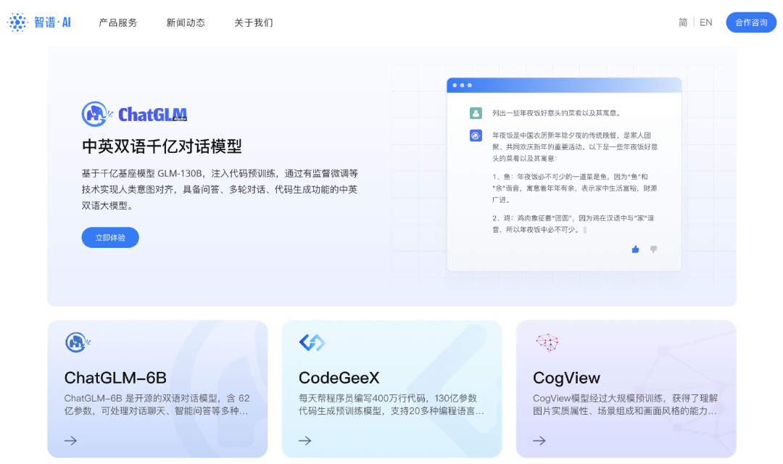Viewport: 783px width, 464px height.
Task: Click the CogView description text
Action: pos(625,405)
